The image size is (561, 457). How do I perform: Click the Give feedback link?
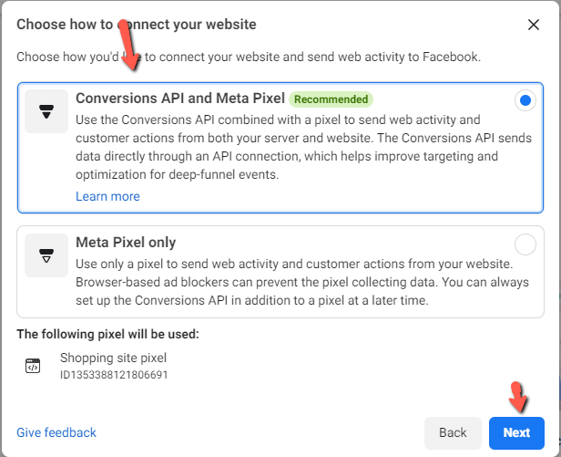click(56, 432)
